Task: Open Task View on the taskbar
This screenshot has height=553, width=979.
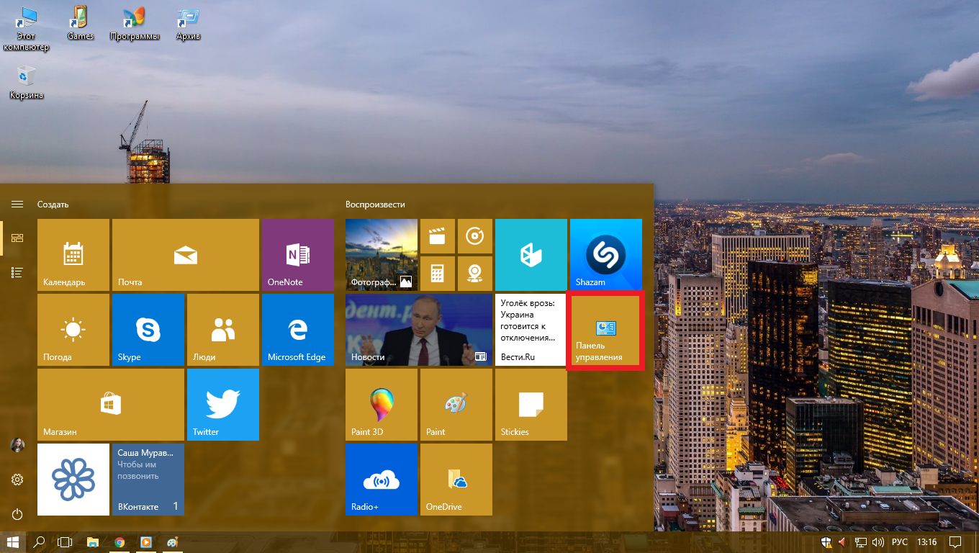Action: 66,542
